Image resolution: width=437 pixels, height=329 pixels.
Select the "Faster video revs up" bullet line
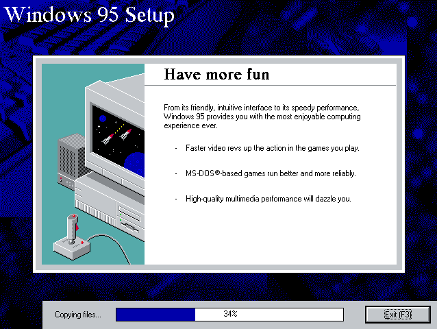(x=272, y=148)
